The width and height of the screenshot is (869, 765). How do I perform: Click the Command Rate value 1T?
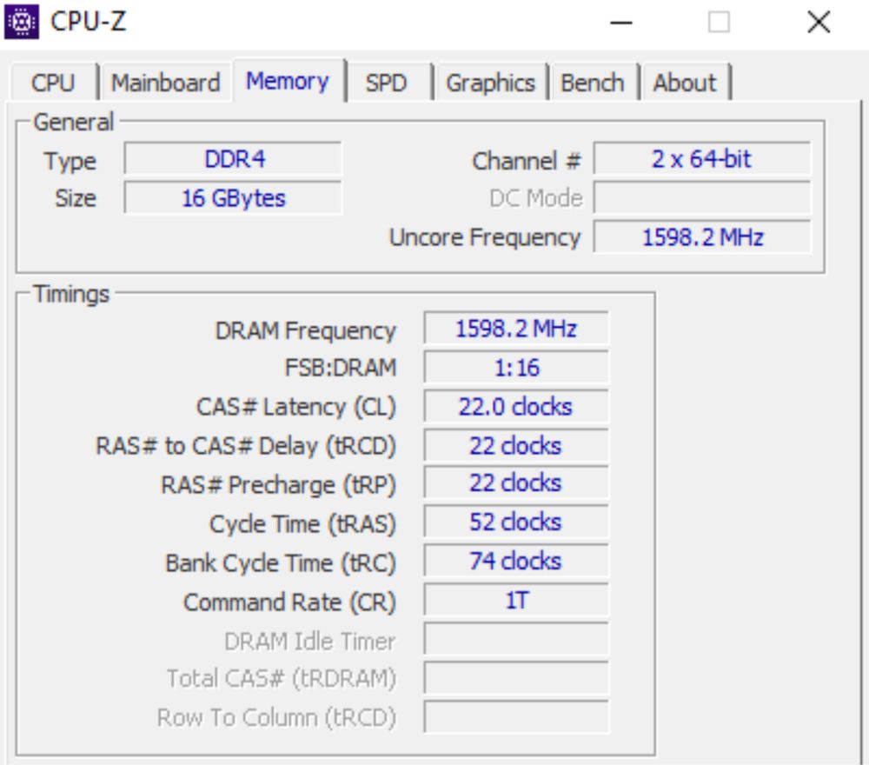tap(516, 601)
